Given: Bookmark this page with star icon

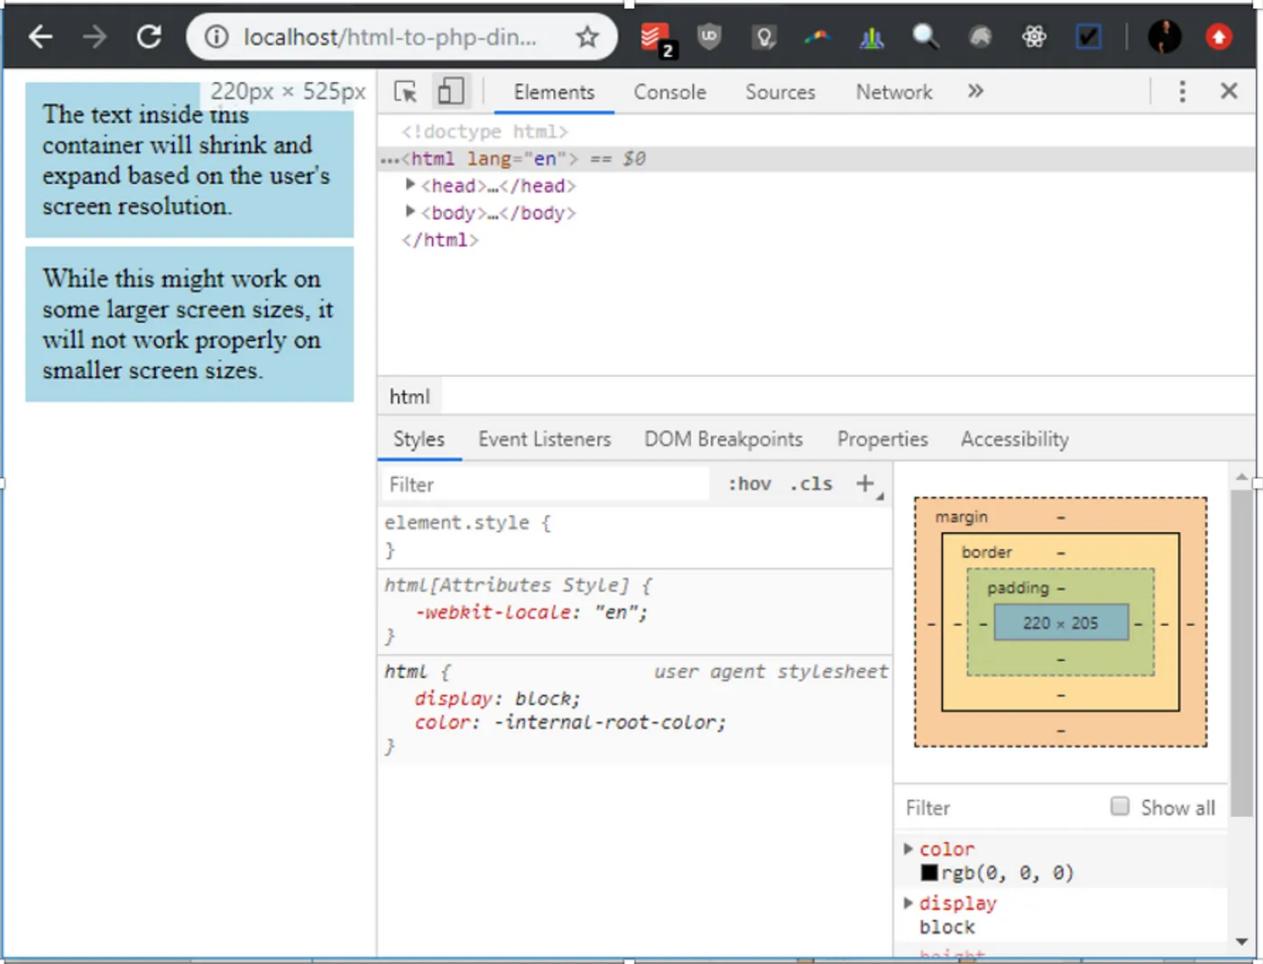Looking at the screenshot, I should [587, 37].
